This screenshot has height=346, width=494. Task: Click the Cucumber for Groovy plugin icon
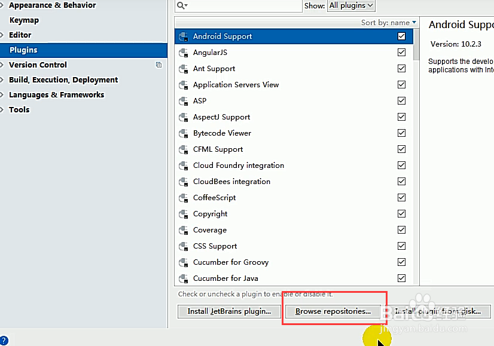click(x=184, y=262)
